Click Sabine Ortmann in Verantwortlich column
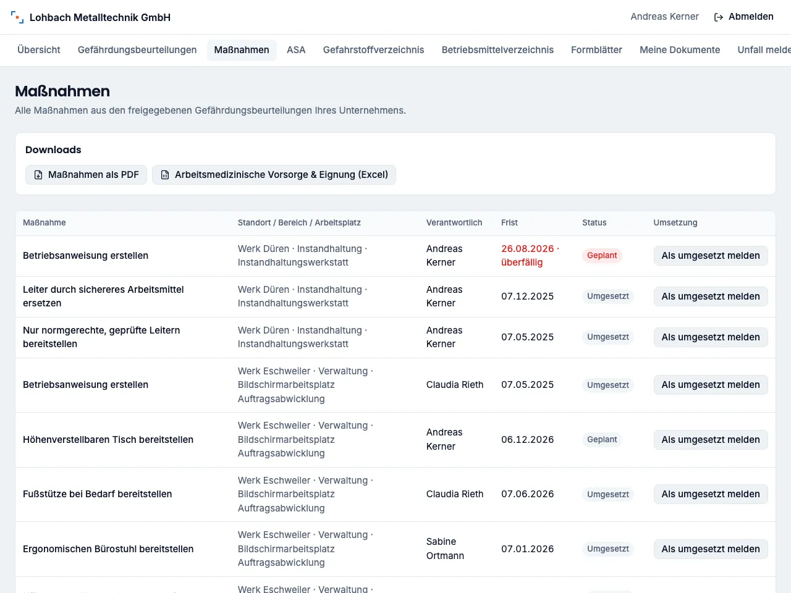Viewport: 791px width, 593px height. coord(445,549)
